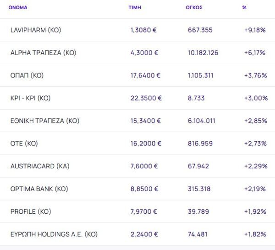Viewport: 275px width, 250px height.
Task: Open the PROFILE (ΚΟ) stock
Action: click(31, 211)
